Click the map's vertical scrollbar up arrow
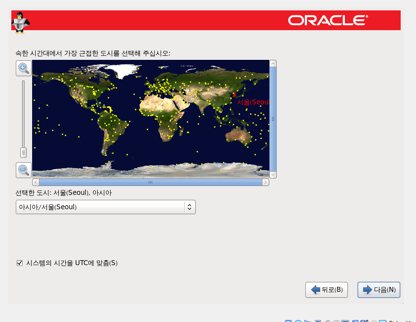 pos(273,63)
